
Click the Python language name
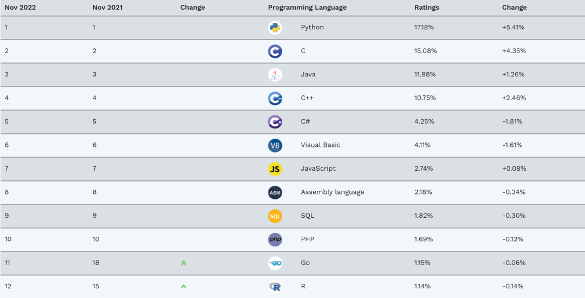[x=312, y=28]
